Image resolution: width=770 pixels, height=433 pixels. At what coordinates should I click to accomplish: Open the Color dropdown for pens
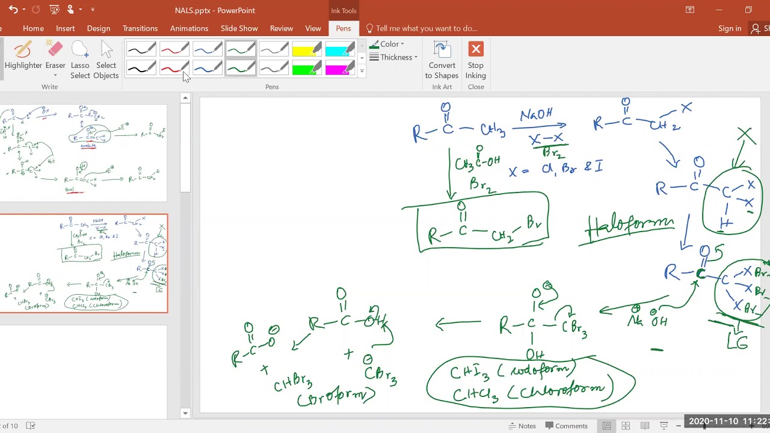click(x=387, y=44)
